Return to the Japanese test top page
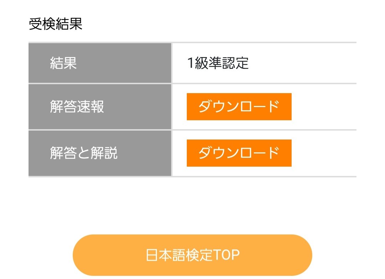The height and width of the screenshot is (279, 385). coord(192,255)
